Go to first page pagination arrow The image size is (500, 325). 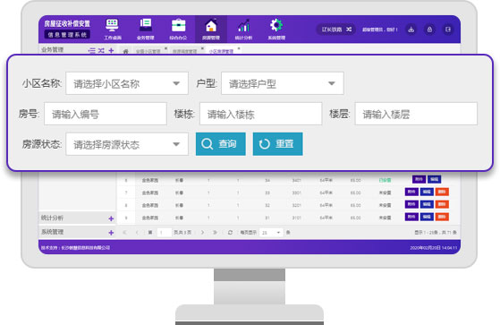click(125, 233)
